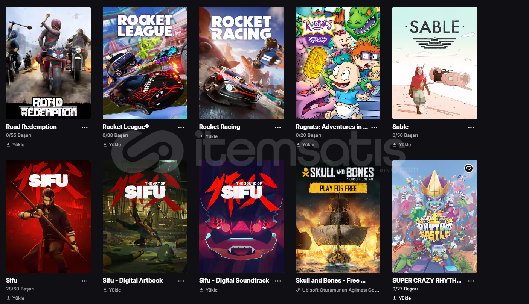Click Yükle under Road Redemption
529x304 pixels.
coord(15,144)
